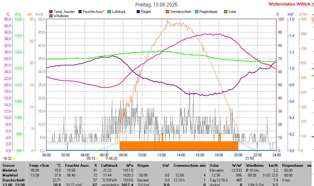The height and width of the screenshot is (186, 314).
Task: Click the Temp. Aussen legend label
Action: click(x=64, y=12)
